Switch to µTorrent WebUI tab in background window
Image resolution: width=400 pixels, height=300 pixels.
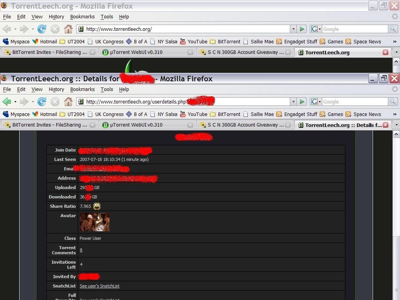coord(147,52)
